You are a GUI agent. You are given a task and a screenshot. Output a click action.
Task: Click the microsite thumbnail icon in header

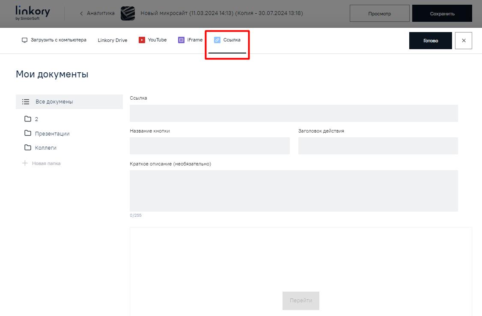tap(128, 14)
